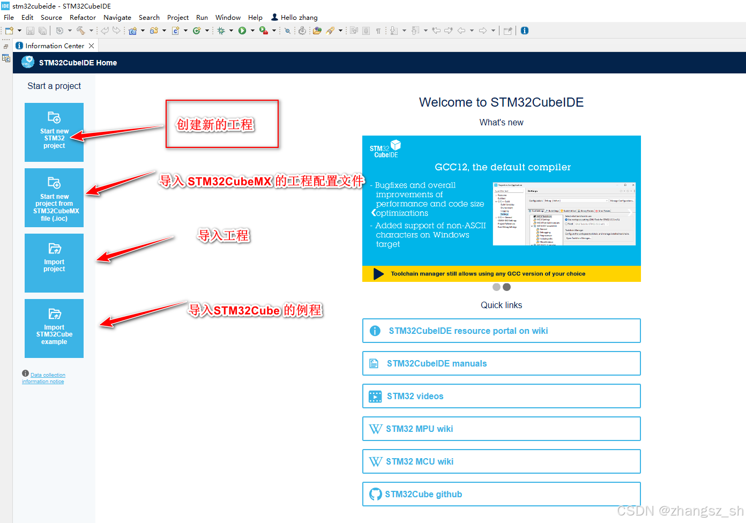Viewport: 746px width, 523px height.
Task: Click the Save toolbar icon
Action: [30, 31]
